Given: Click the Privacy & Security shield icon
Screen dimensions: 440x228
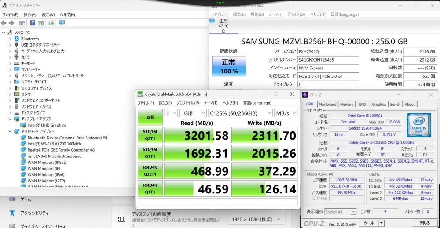Looking at the screenshot, I should click(12, 225).
